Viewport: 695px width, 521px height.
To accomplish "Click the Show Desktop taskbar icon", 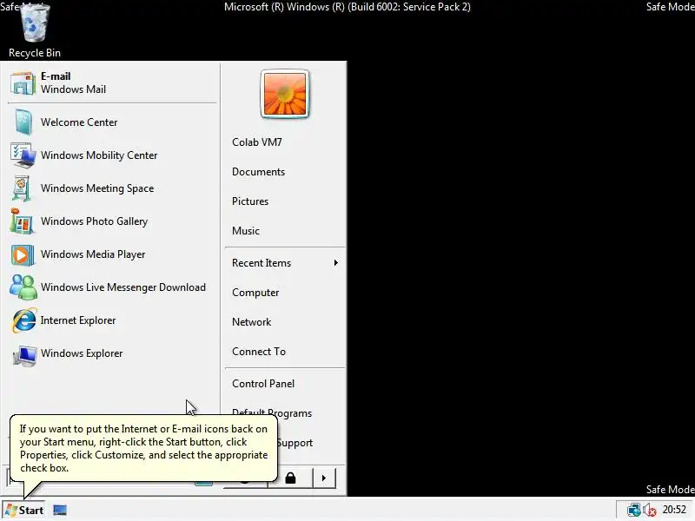I will (x=60, y=511).
